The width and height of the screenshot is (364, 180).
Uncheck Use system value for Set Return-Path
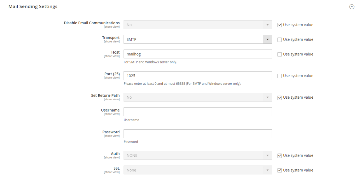click(279, 97)
